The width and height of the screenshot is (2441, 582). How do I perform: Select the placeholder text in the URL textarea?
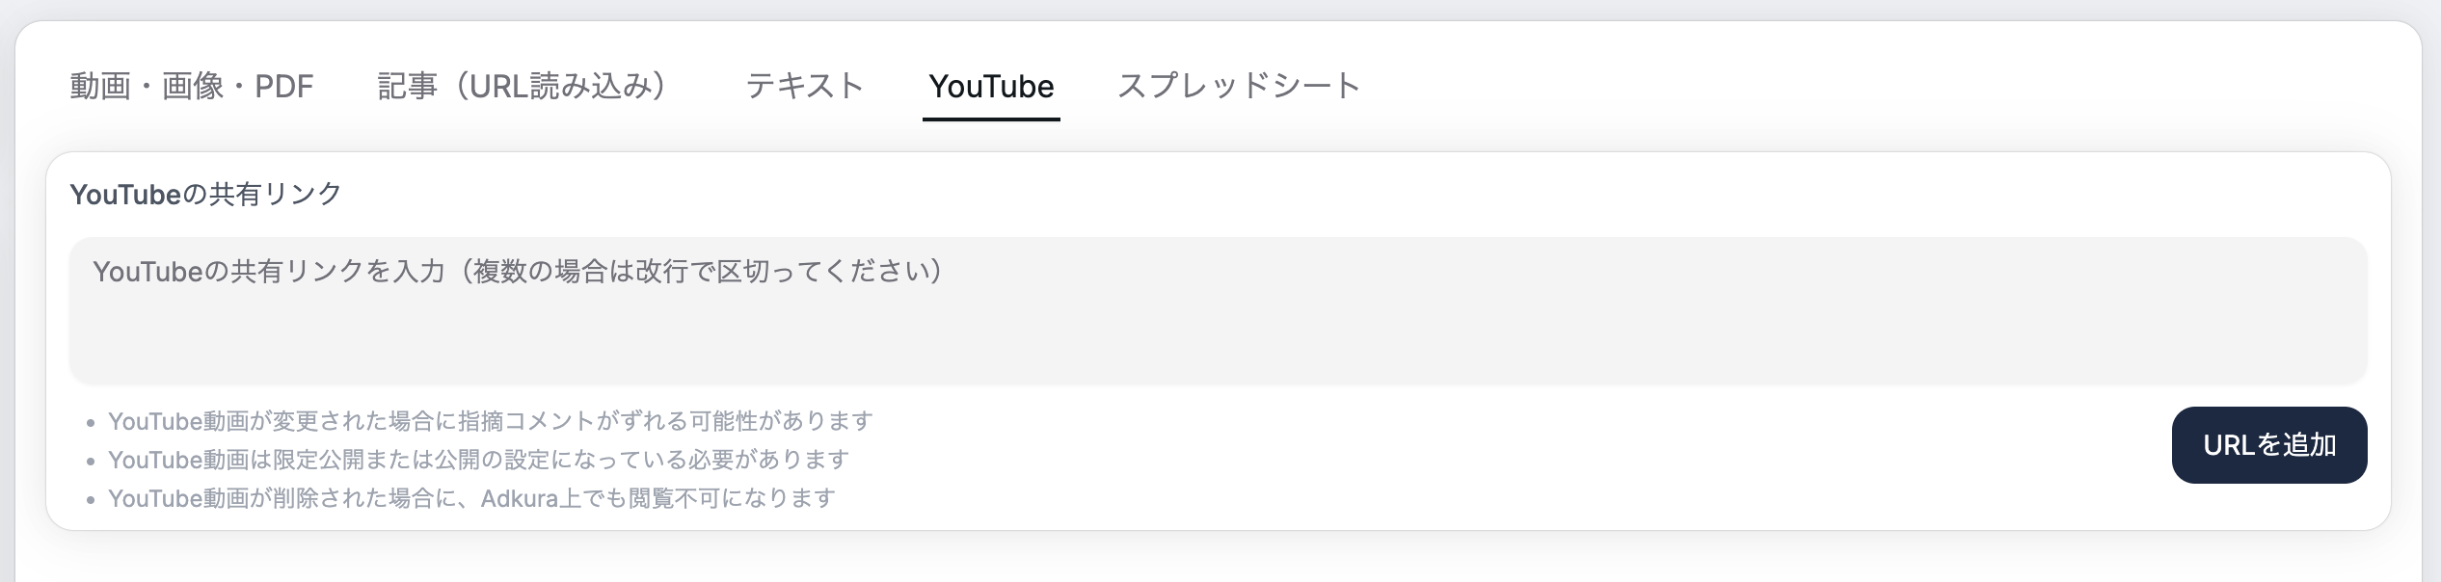(517, 271)
